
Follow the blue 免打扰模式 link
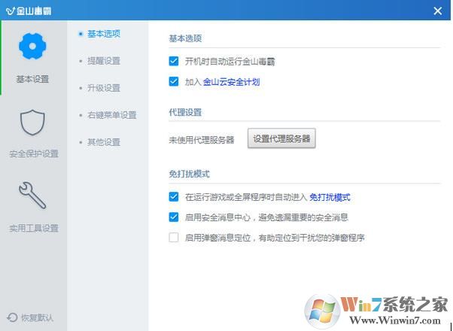click(x=330, y=197)
